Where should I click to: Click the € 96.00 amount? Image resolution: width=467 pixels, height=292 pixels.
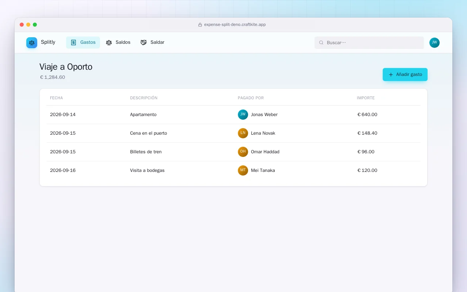click(366, 152)
